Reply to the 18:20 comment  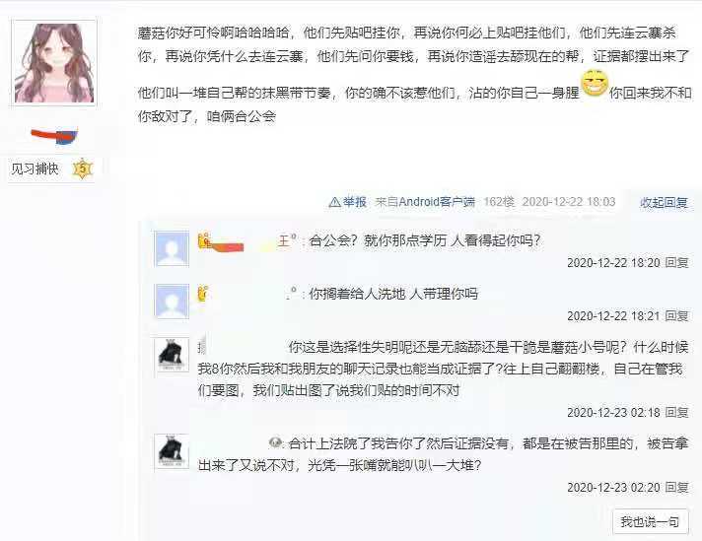pyautogui.click(x=676, y=263)
